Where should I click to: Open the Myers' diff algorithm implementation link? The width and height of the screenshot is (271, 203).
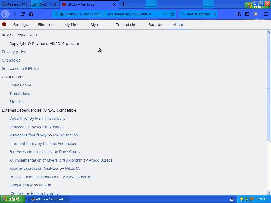coord(46,160)
